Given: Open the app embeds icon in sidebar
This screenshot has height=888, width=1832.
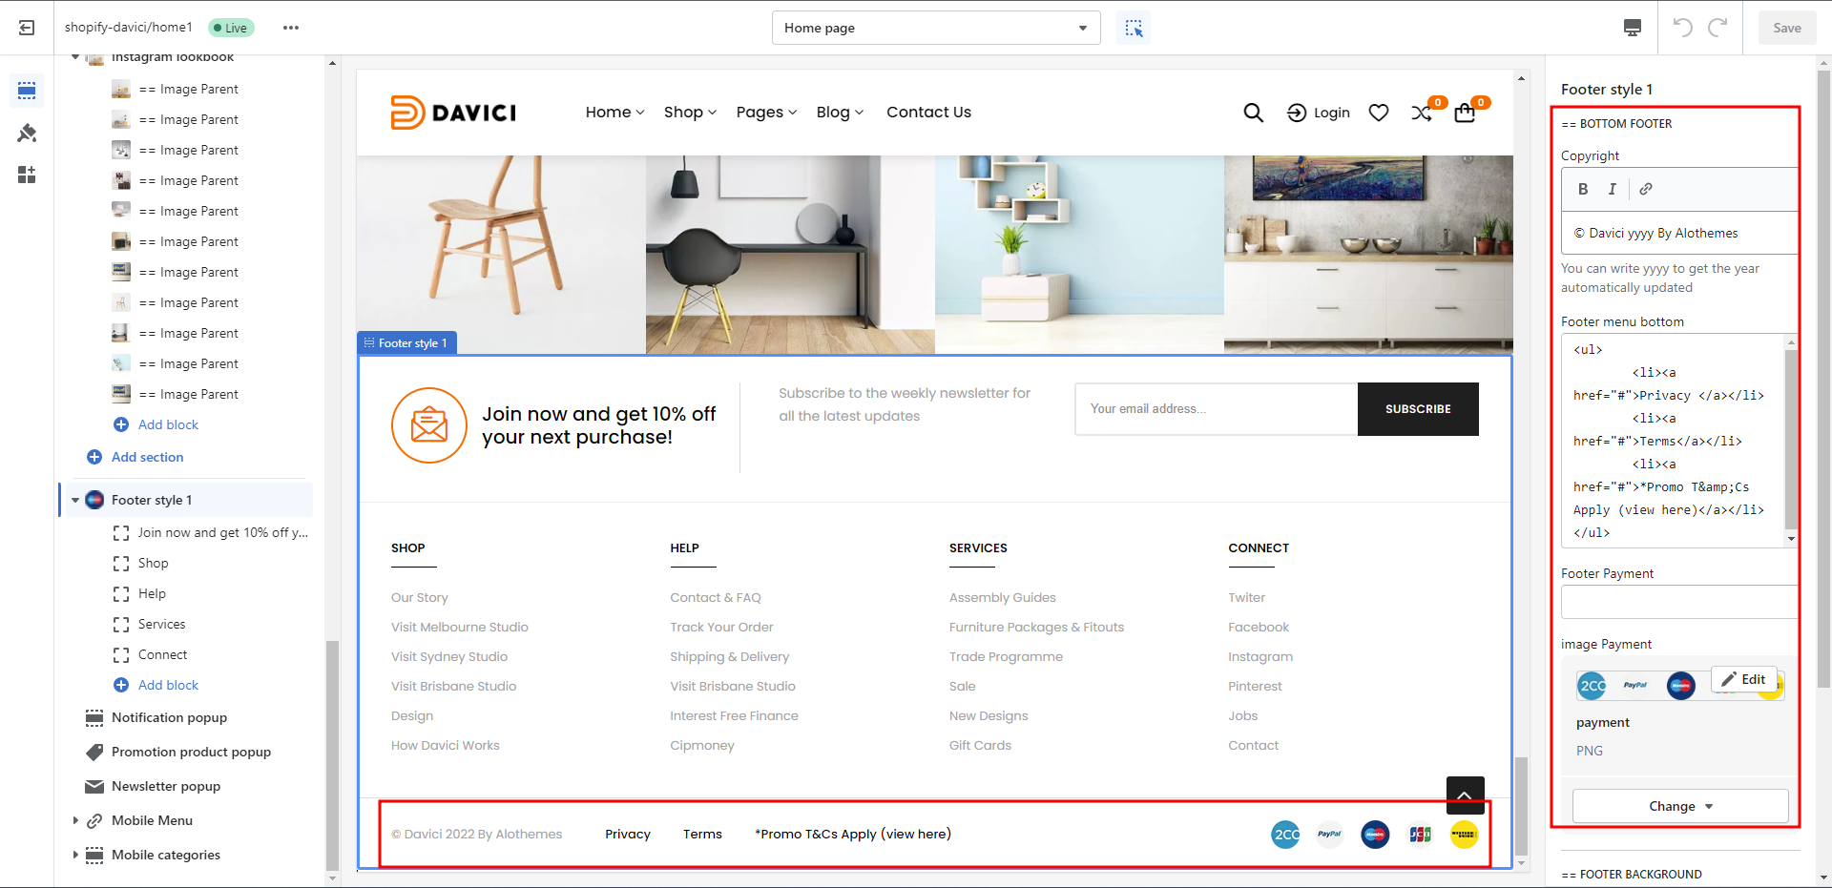Looking at the screenshot, I should (x=27, y=175).
